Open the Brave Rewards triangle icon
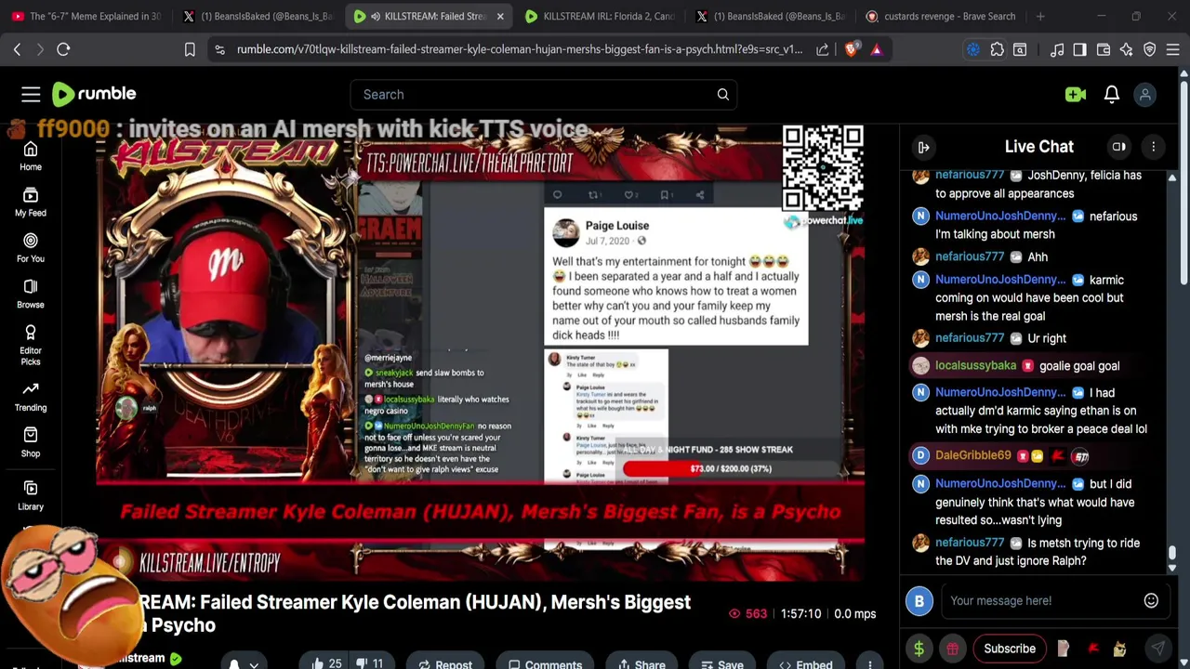 [x=876, y=49]
